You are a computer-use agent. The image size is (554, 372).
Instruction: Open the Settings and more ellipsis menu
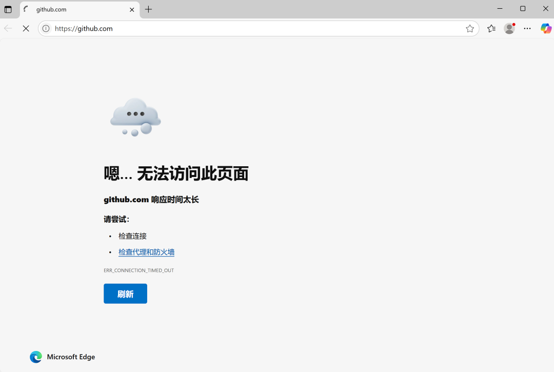click(x=527, y=29)
